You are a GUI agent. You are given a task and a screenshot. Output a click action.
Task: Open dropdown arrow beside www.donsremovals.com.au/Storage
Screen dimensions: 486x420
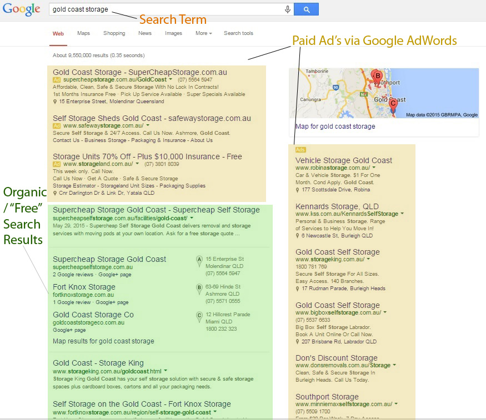point(394,365)
